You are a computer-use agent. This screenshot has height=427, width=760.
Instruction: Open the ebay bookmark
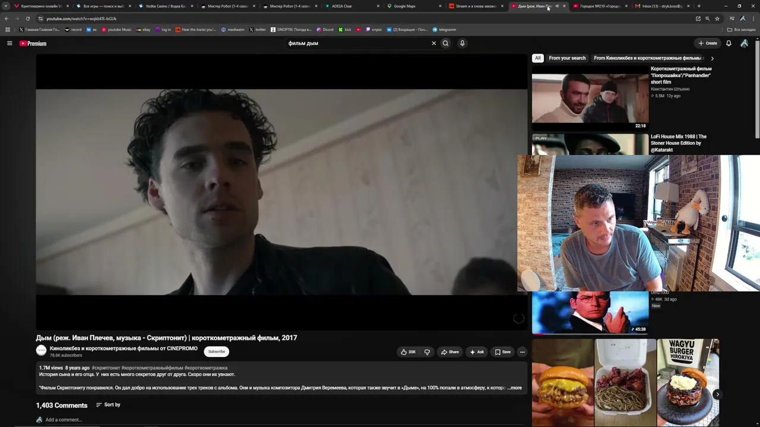143,30
